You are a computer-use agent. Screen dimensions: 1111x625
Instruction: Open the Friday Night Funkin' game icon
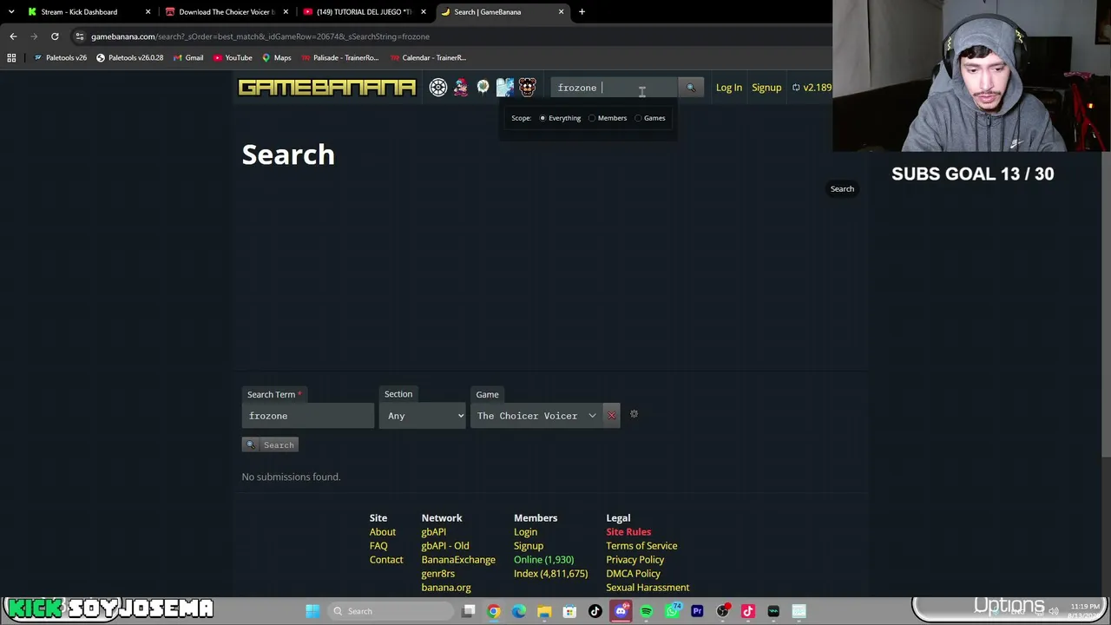click(x=461, y=87)
